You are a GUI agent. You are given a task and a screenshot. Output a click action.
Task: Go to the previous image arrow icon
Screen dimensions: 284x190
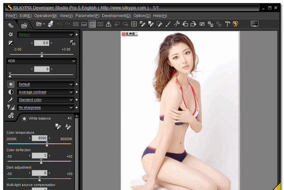[x=117, y=24]
